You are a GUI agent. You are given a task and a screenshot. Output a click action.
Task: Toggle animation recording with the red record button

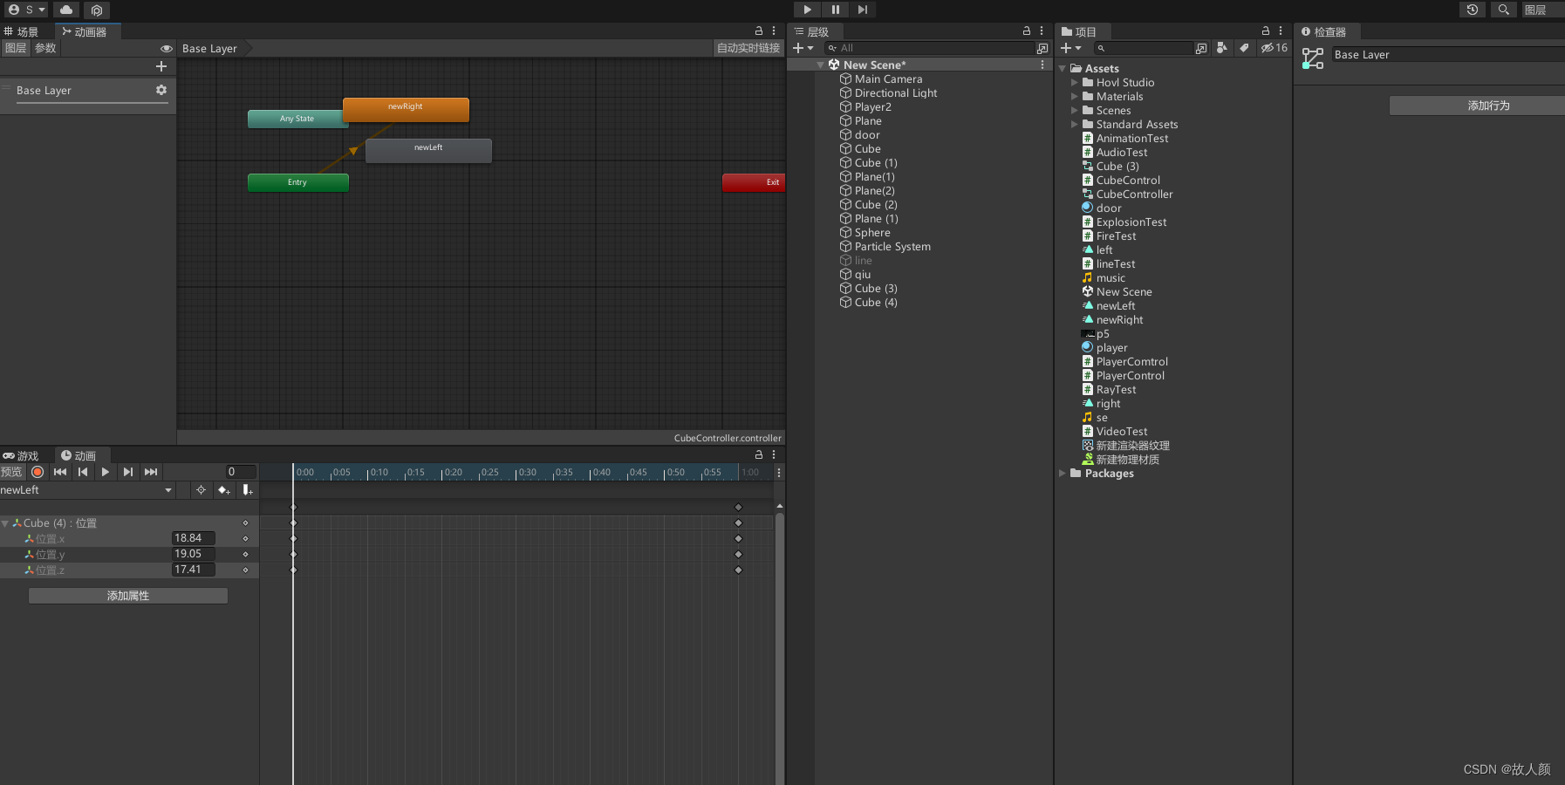click(x=38, y=472)
